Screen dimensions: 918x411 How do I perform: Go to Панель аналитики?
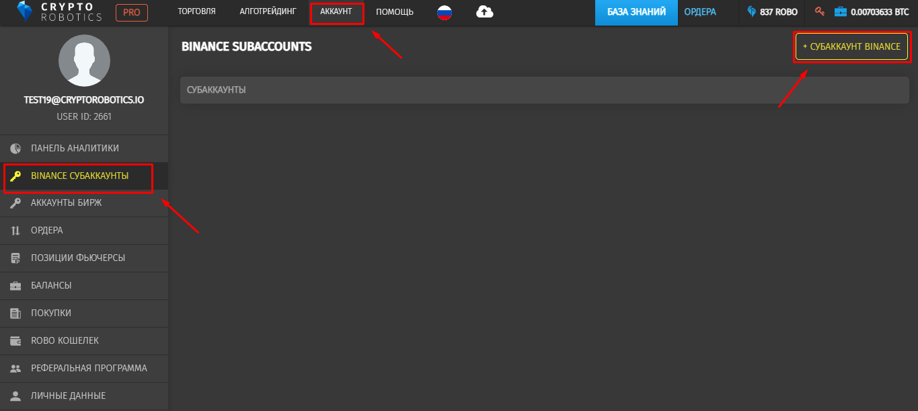[x=84, y=149]
